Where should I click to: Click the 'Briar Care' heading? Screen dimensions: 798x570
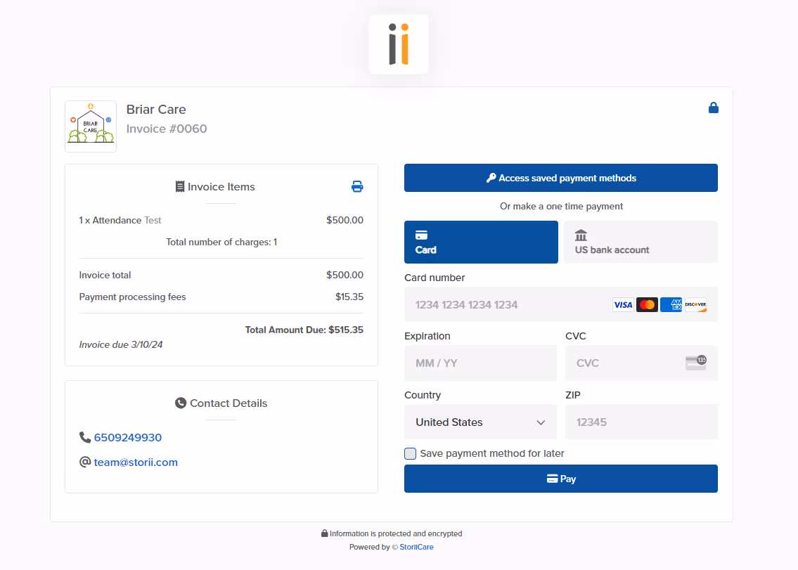[156, 110]
